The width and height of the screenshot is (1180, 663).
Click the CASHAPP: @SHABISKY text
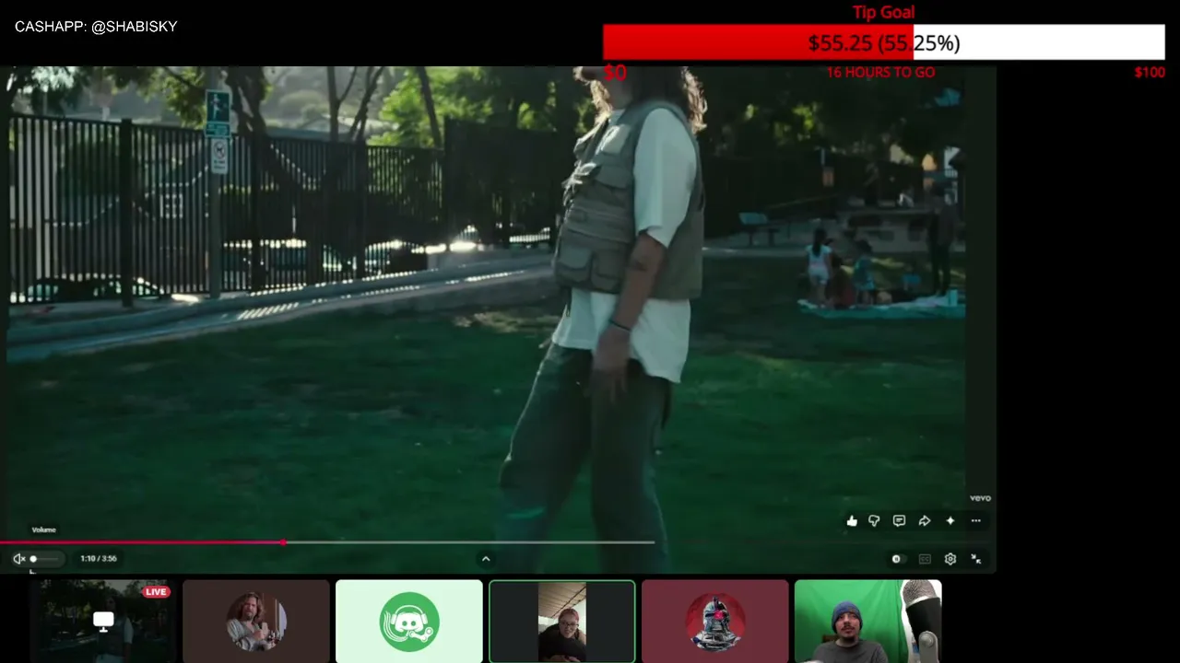click(96, 27)
